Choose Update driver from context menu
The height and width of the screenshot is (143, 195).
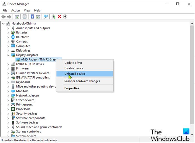(85, 63)
